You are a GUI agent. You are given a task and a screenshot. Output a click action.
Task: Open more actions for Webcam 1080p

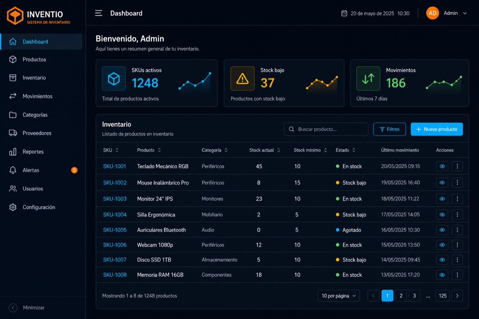pyautogui.click(x=457, y=245)
